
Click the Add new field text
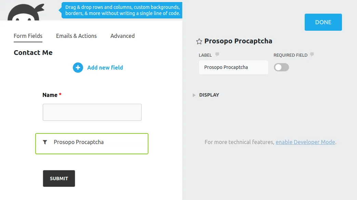point(105,68)
